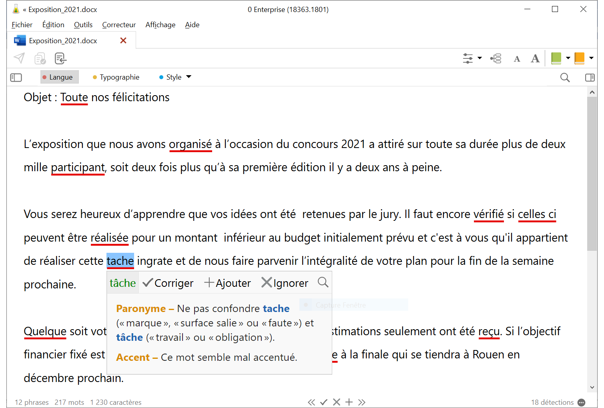Click the underlined word participant

[x=78, y=167]
